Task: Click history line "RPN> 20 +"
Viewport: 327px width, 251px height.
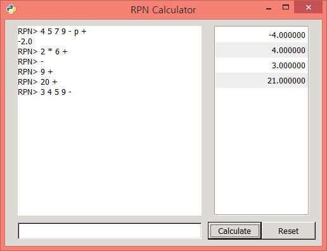Action: tap(37, 82)
